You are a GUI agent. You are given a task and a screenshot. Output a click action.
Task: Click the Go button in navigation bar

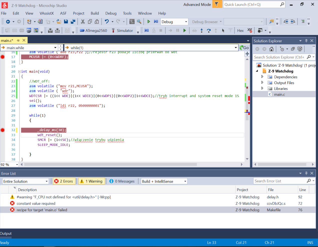point(244,48)
